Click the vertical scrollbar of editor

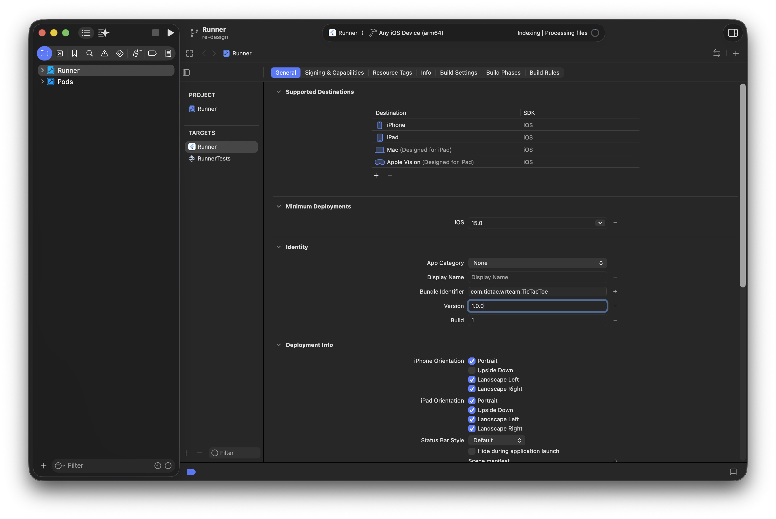coord(743,185)
